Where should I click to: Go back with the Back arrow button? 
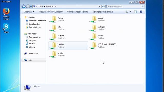[x=24, y=6]
